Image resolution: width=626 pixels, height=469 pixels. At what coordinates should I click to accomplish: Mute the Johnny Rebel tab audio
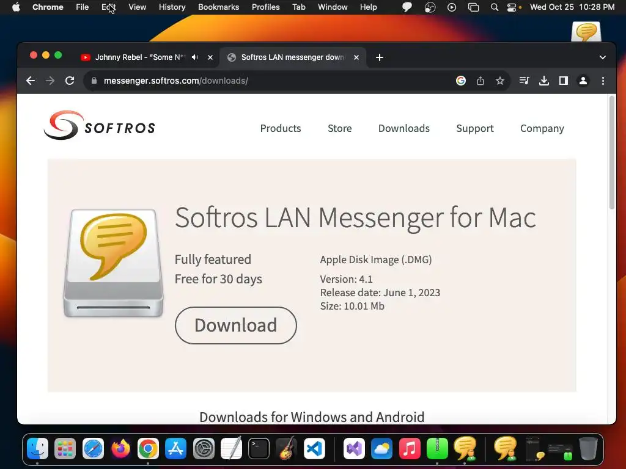coord(194,57)
